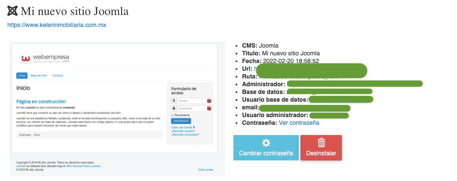Click Crear una cuenta link in the preview
The height and width of the screenshot is (181, 457).
(183, 127)
